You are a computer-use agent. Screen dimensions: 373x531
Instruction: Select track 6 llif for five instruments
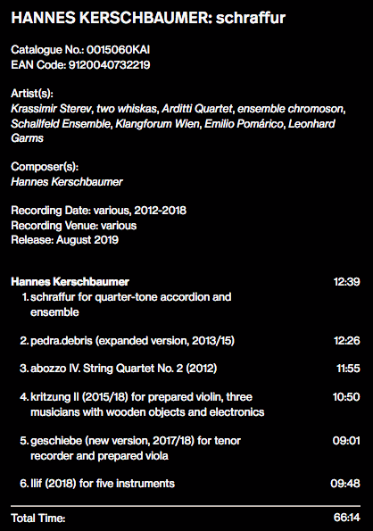coord(97,483)
